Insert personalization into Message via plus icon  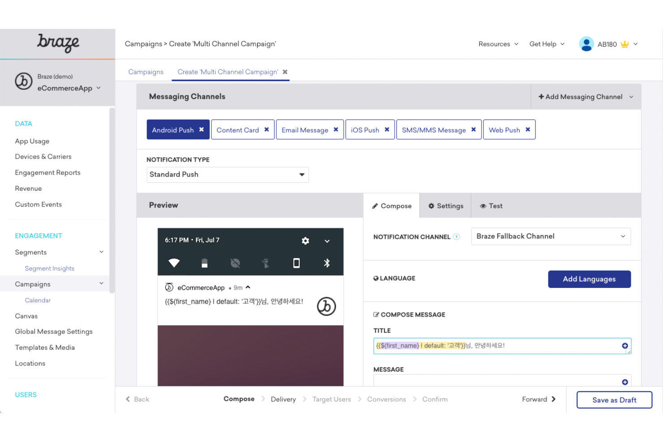(x=625, y=382)
